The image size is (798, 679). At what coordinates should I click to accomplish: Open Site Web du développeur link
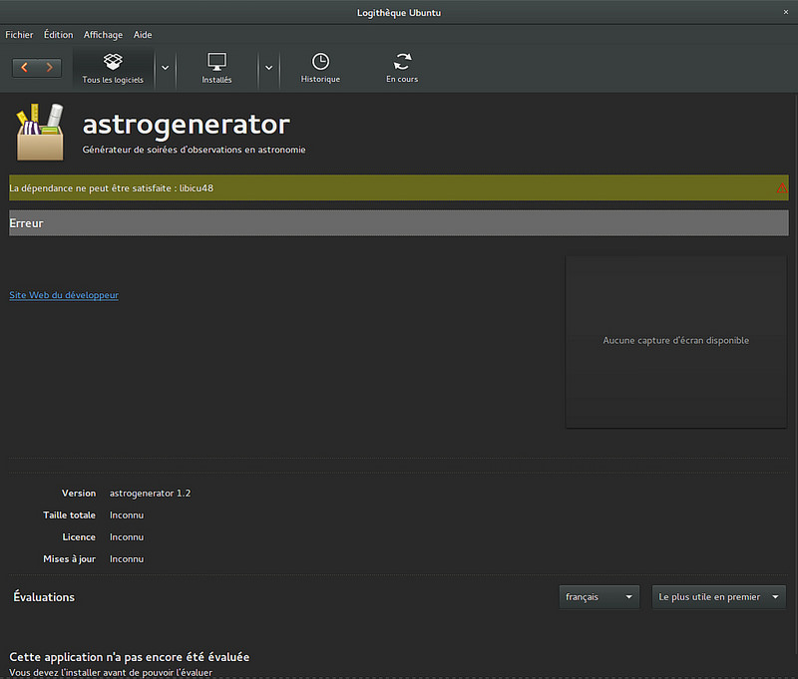tap(64, 295)
